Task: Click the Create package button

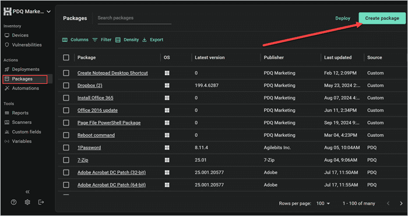Action: tap(382, 18)
